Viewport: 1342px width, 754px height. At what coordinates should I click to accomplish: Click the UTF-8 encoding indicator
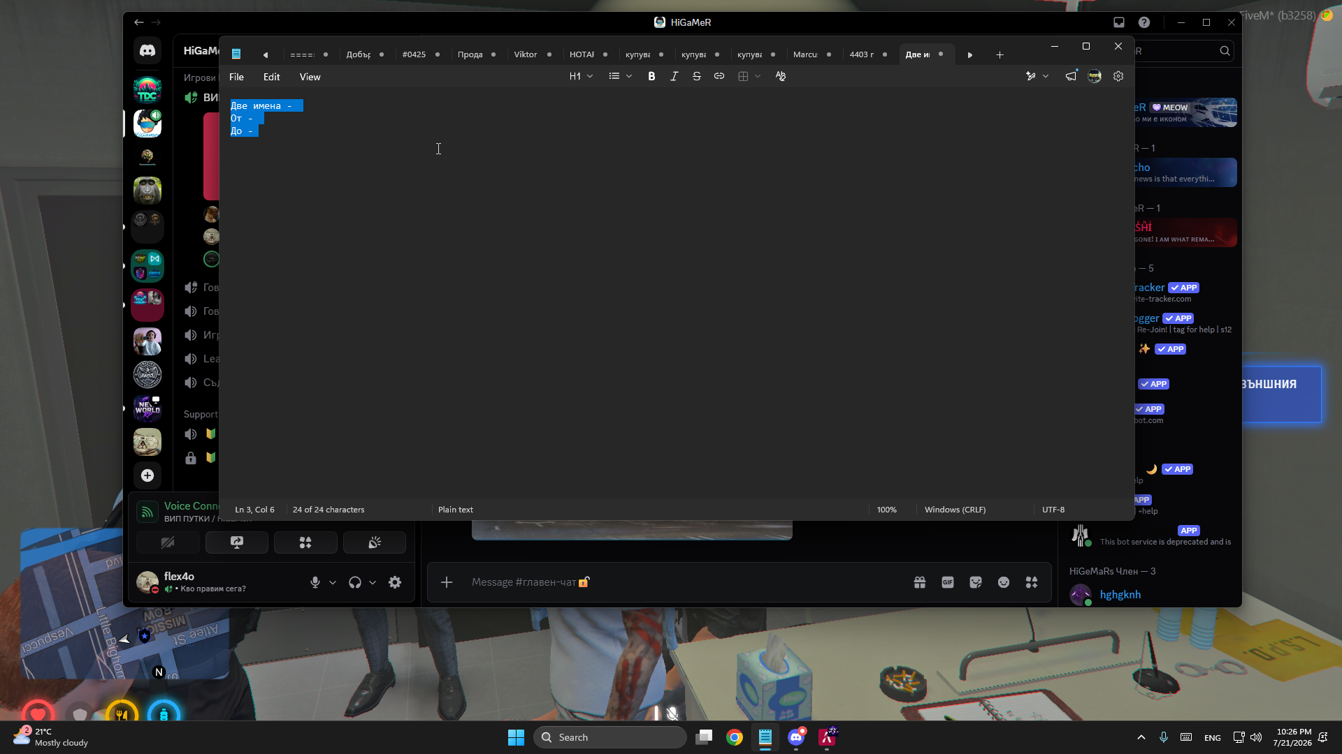pyautogui.click(x=1053, y=510)
